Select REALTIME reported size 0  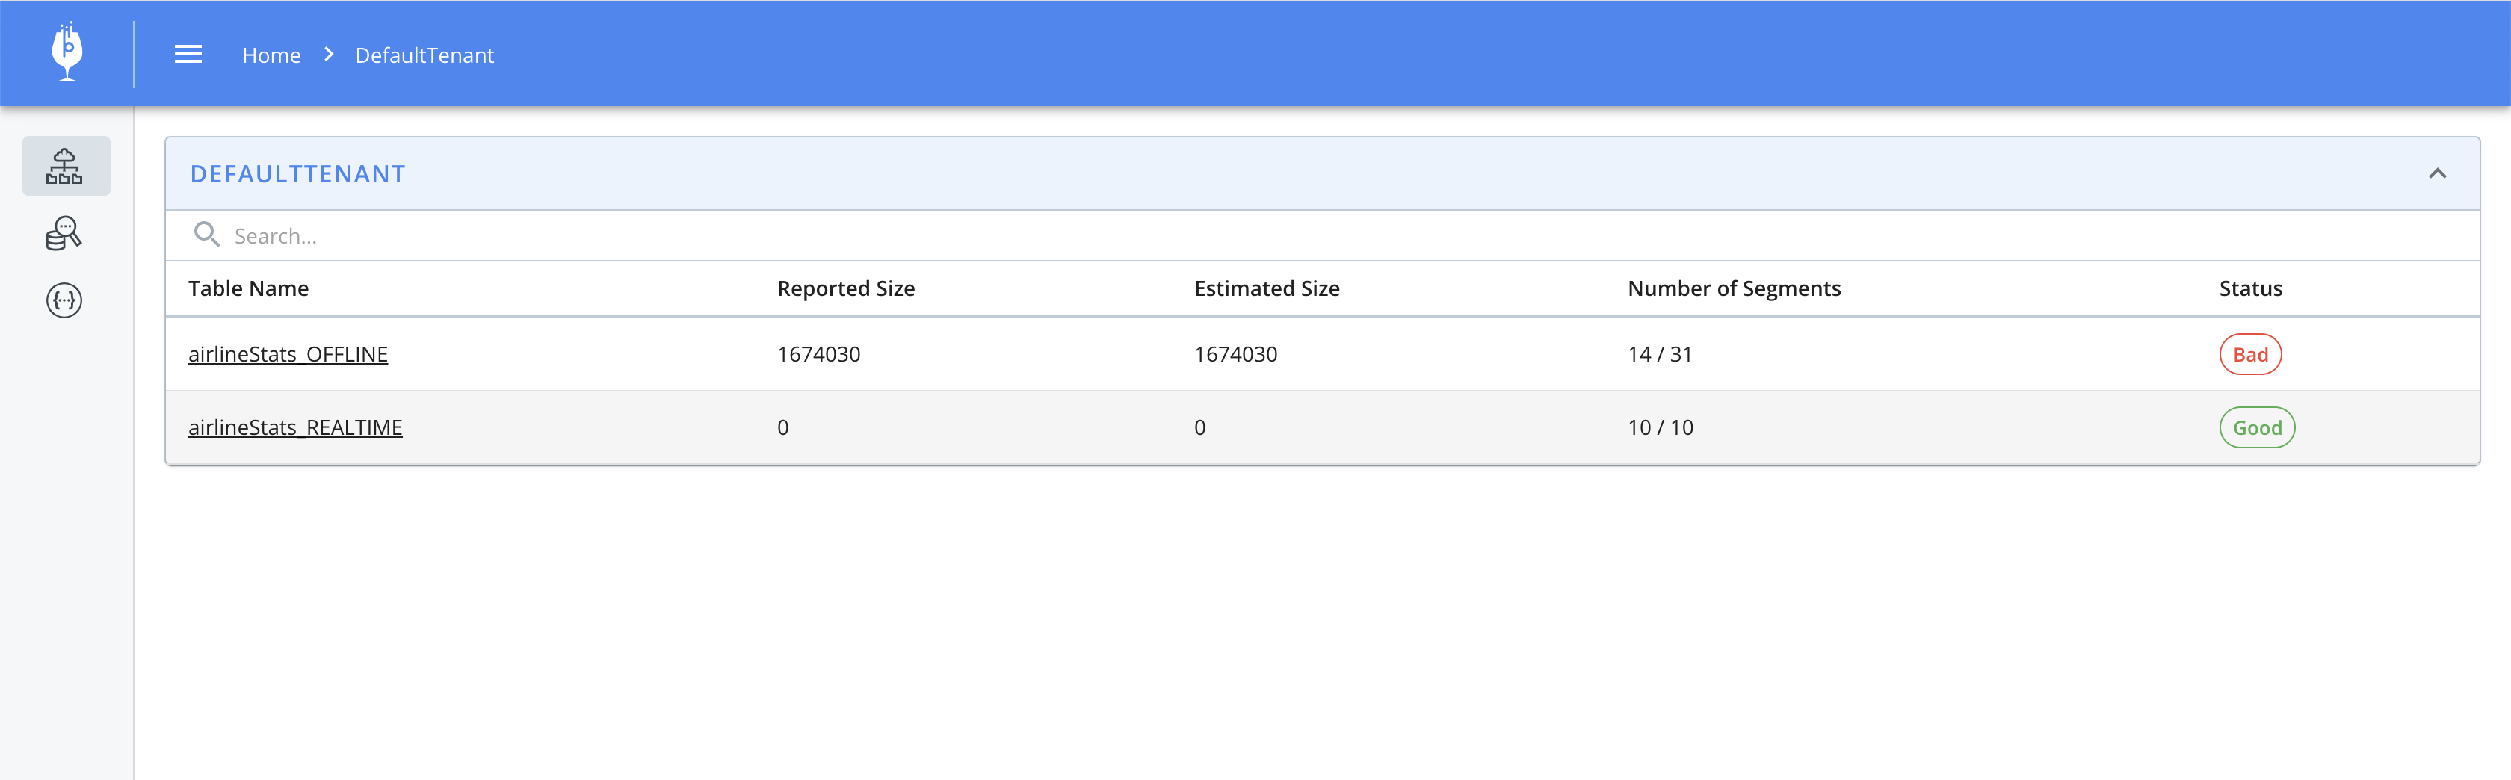pyautogui.click(x=782, y=427)
